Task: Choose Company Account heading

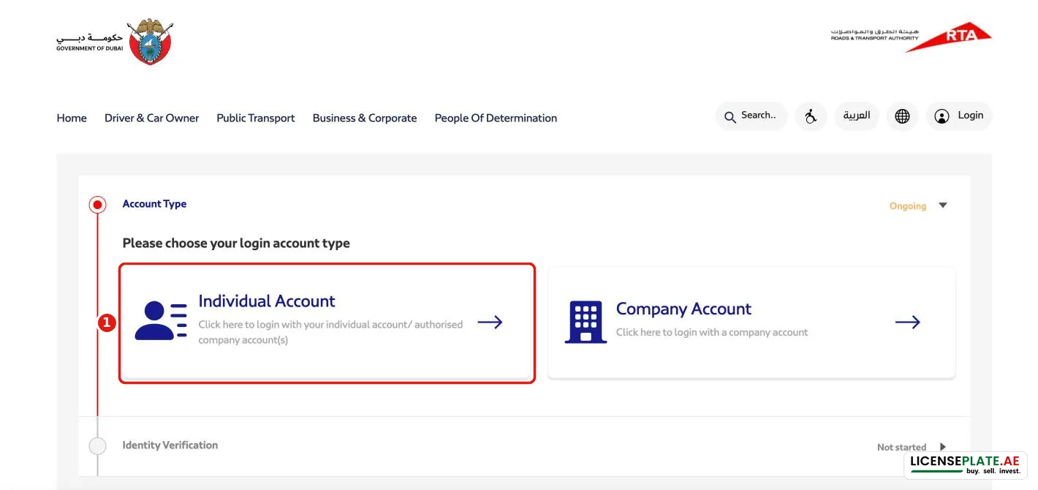Action: click(x=683, y=309)
